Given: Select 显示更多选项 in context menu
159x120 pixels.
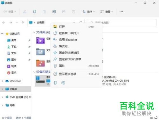Looking at the screenshot, I should click(76, 74).
